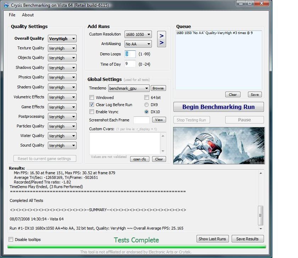Click the Overall Average FPS result line
The height and width of the screenshot is (258, 298).
tap(96, 228)
